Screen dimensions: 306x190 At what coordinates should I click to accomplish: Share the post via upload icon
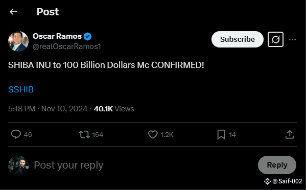point(290,134)
